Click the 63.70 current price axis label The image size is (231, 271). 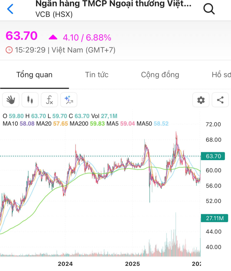click(213, 156)
